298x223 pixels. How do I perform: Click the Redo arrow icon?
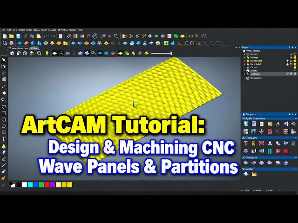[53, 36]
